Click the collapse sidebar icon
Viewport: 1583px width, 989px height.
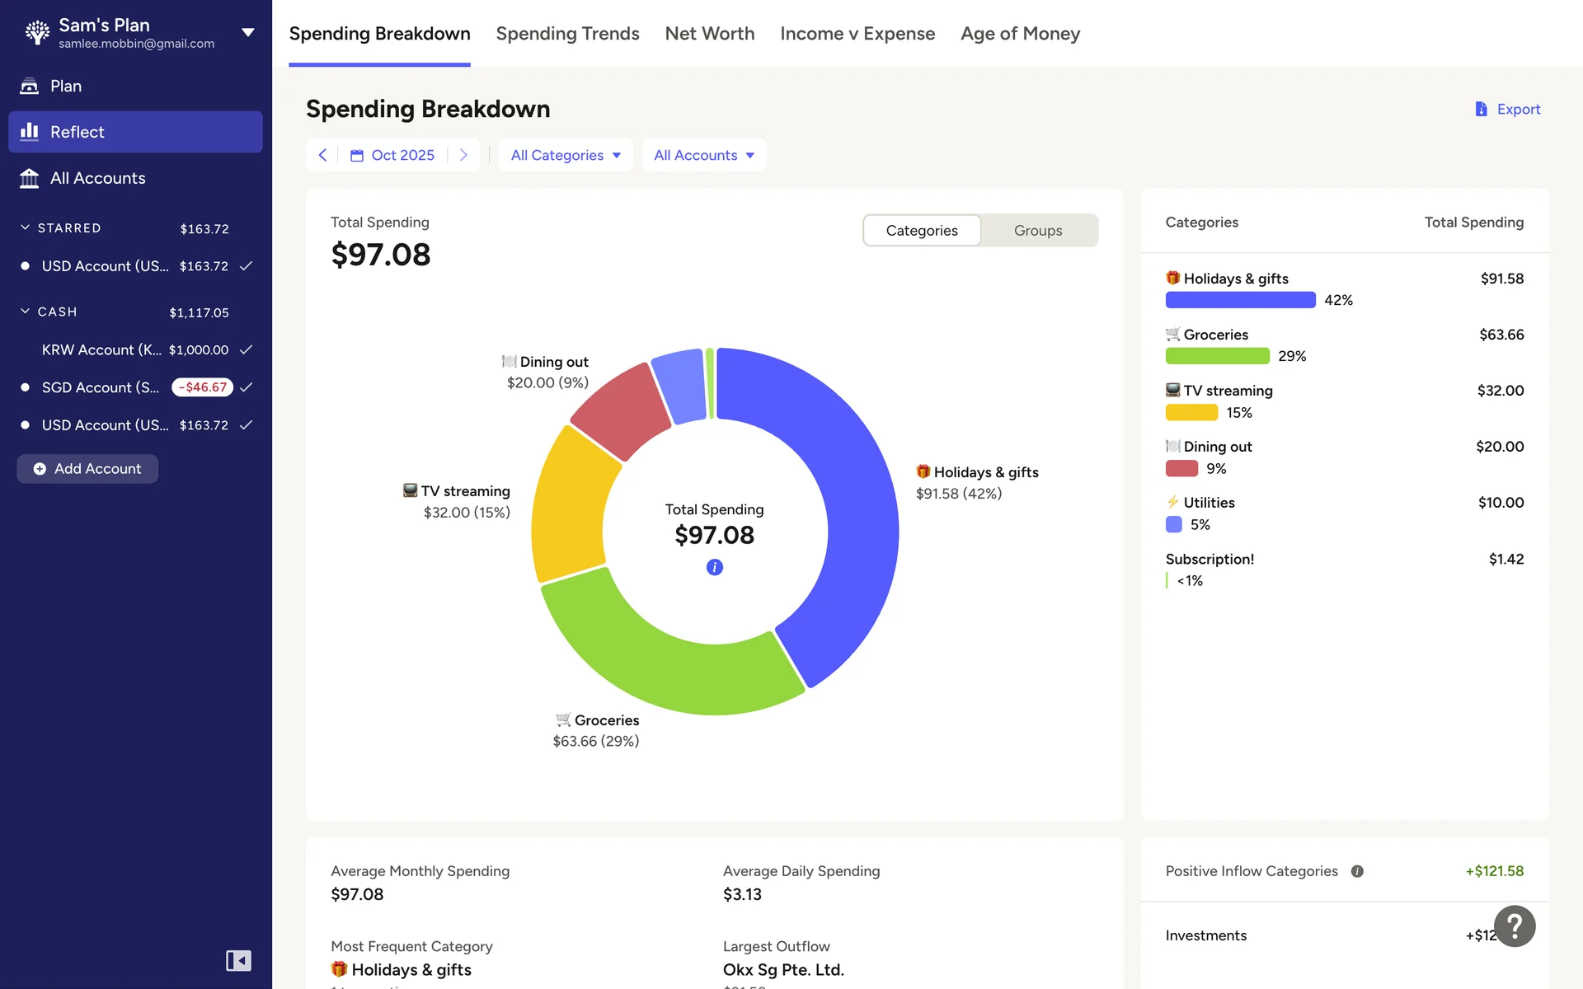pos(238,960)
